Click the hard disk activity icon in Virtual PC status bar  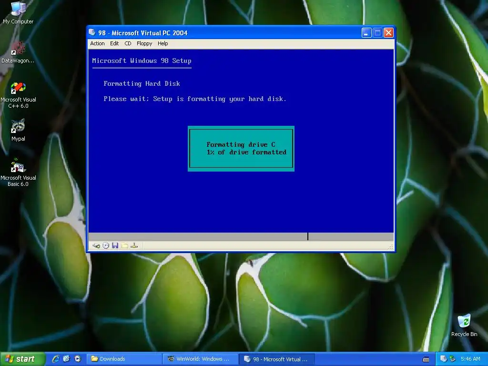(96, 245)
